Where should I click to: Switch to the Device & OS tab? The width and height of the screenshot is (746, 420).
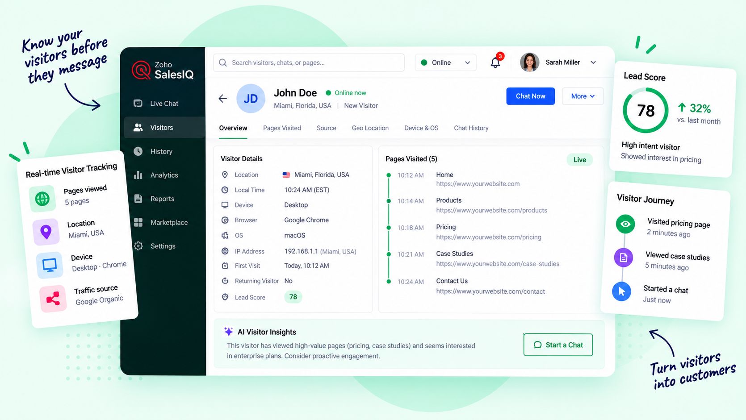point(421,128)
